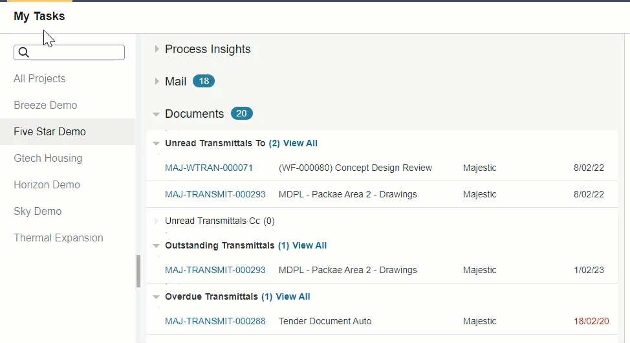Collapse Outstanding Transmittals group

point(157,245)
